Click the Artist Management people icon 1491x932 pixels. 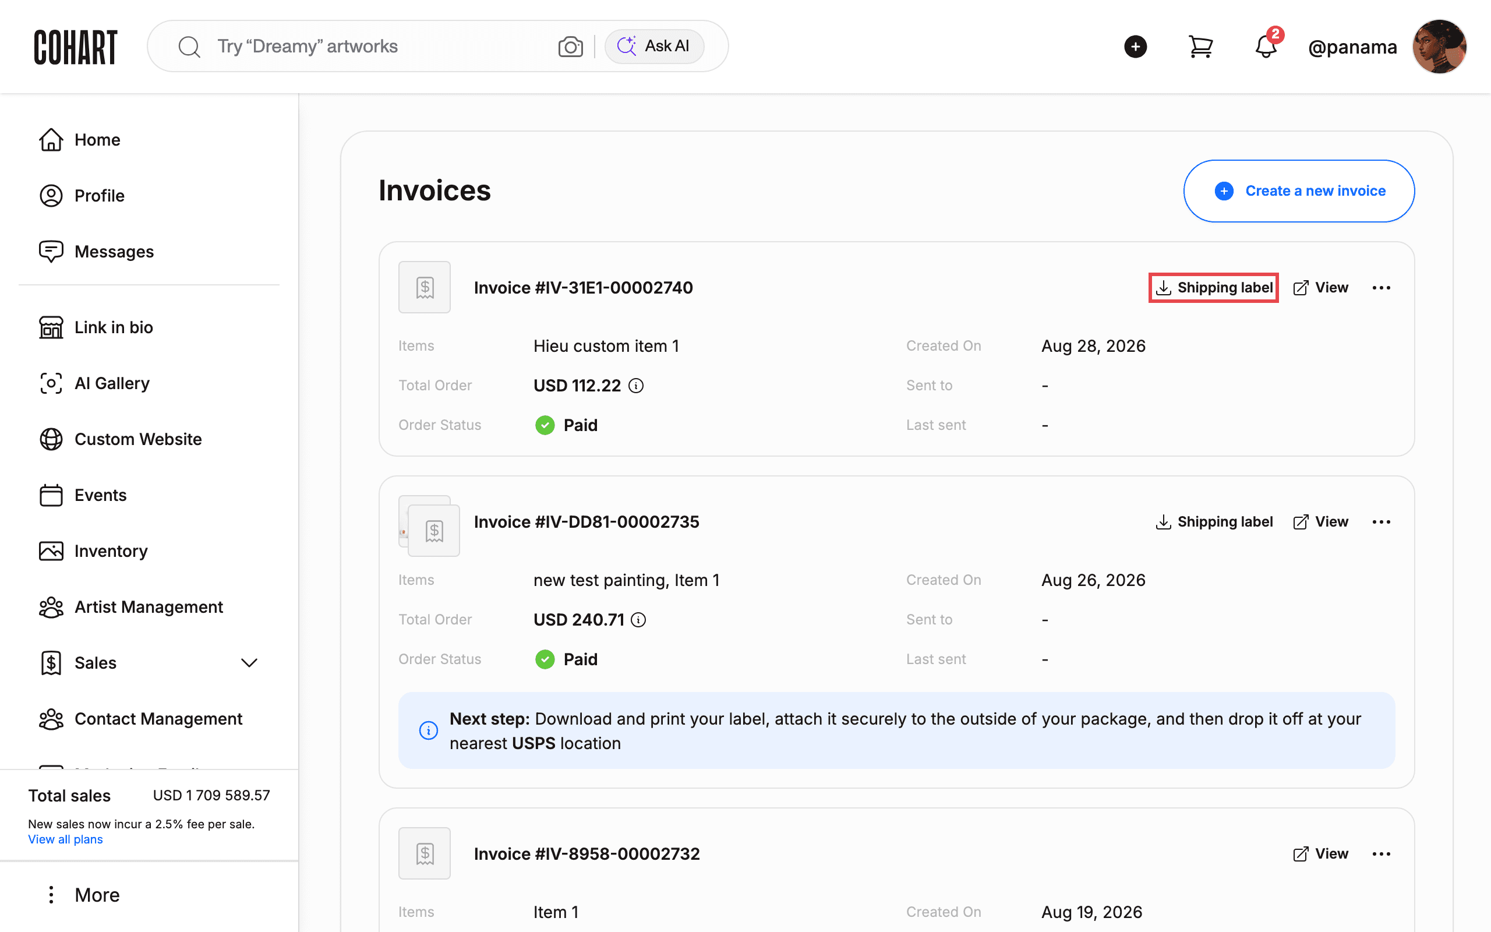[51, 607]
